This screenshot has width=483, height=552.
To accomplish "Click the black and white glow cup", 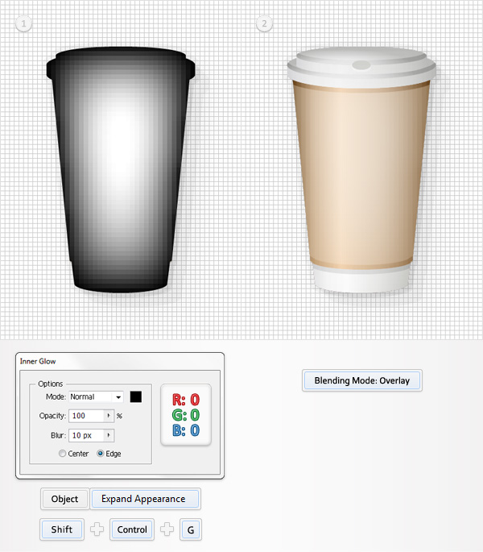I will 120,169.
